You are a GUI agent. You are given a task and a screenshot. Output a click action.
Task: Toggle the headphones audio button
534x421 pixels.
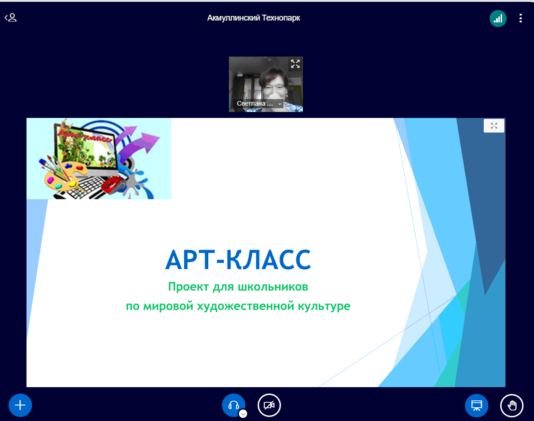[x=233, y=405]
